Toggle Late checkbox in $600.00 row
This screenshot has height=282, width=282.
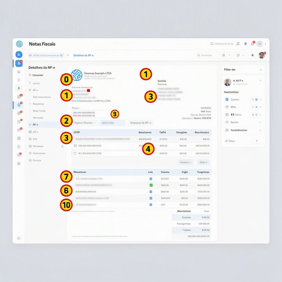pos(151,192)
